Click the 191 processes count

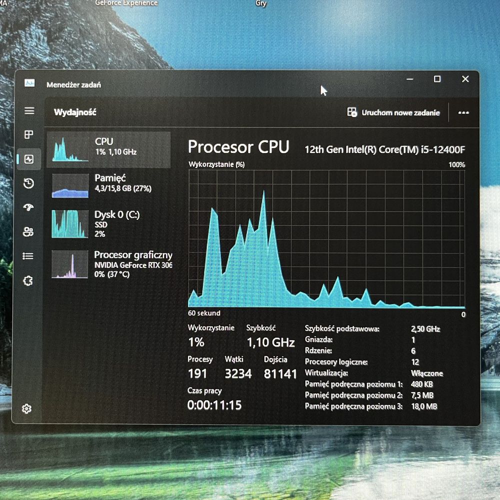[x=197, y=373]
